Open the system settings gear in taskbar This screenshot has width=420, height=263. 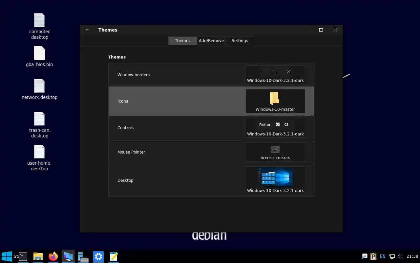pyautogui.click(x=98, y=256)
